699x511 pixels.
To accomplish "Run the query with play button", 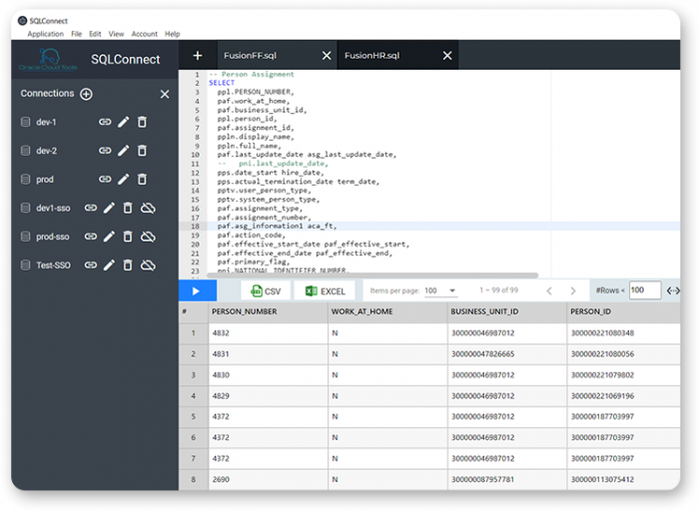I will tap(198, 290).
